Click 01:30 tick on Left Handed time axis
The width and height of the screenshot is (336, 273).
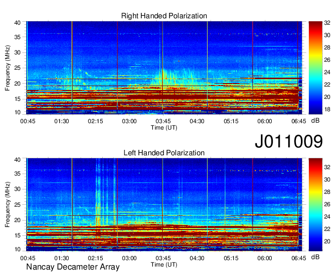(x=61, y=258)
